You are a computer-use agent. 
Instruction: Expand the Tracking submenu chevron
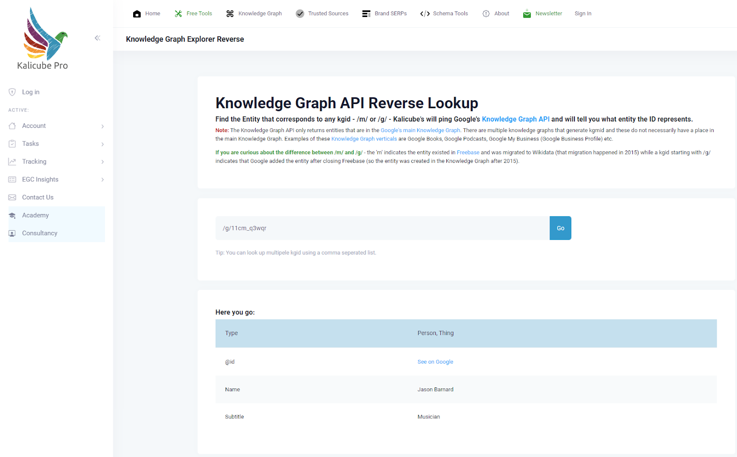pyautogui.click(x=103, y=162)
